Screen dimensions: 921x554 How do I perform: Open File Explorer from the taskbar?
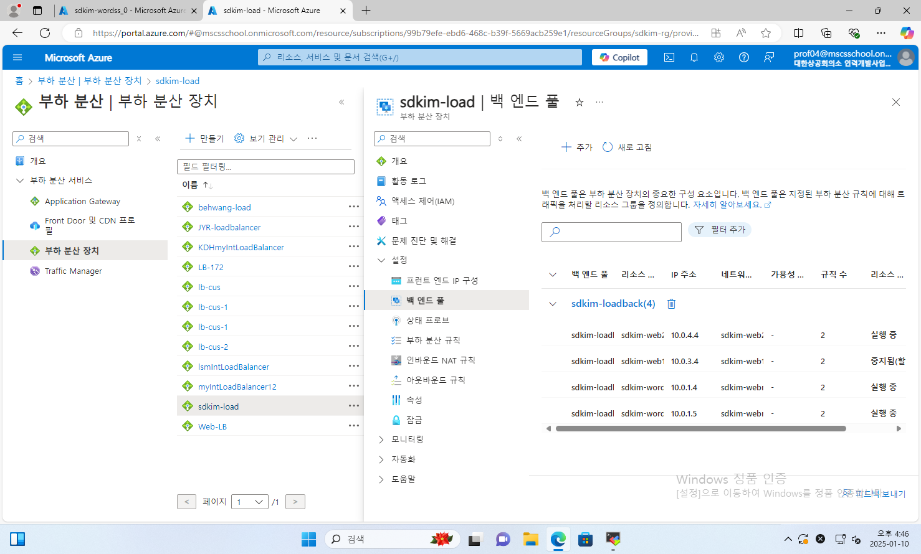tap(530, 539)
